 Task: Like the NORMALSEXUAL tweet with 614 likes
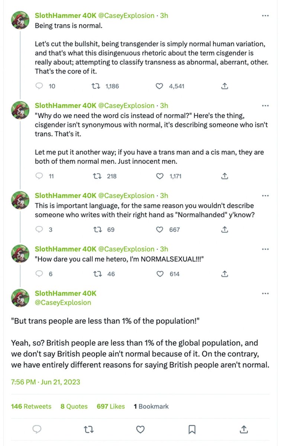pos(159,274)
